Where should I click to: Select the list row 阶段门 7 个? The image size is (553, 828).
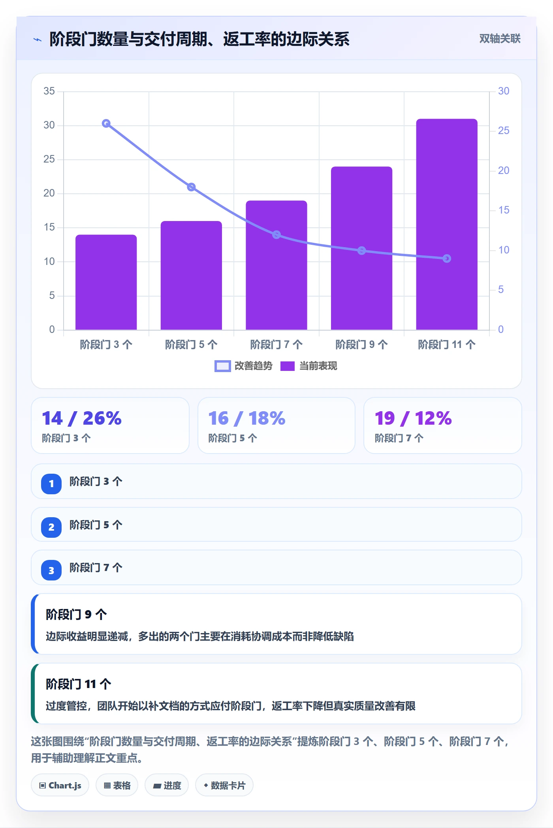point(276,567)
